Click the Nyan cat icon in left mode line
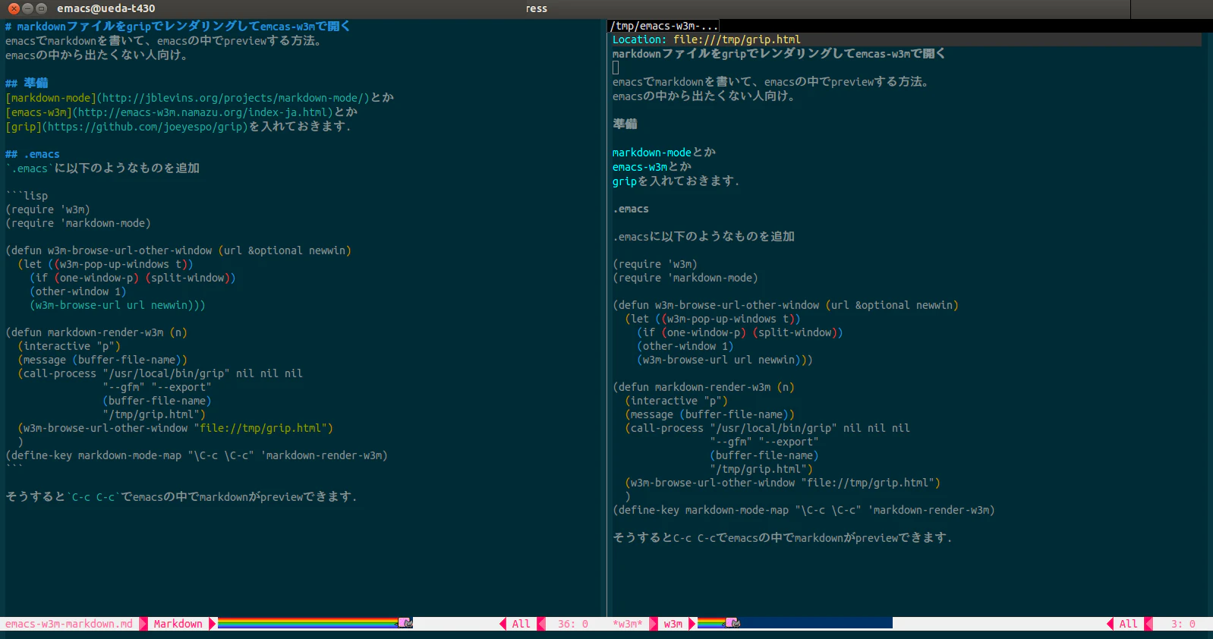1213x639 pixels. coord(405,623)
